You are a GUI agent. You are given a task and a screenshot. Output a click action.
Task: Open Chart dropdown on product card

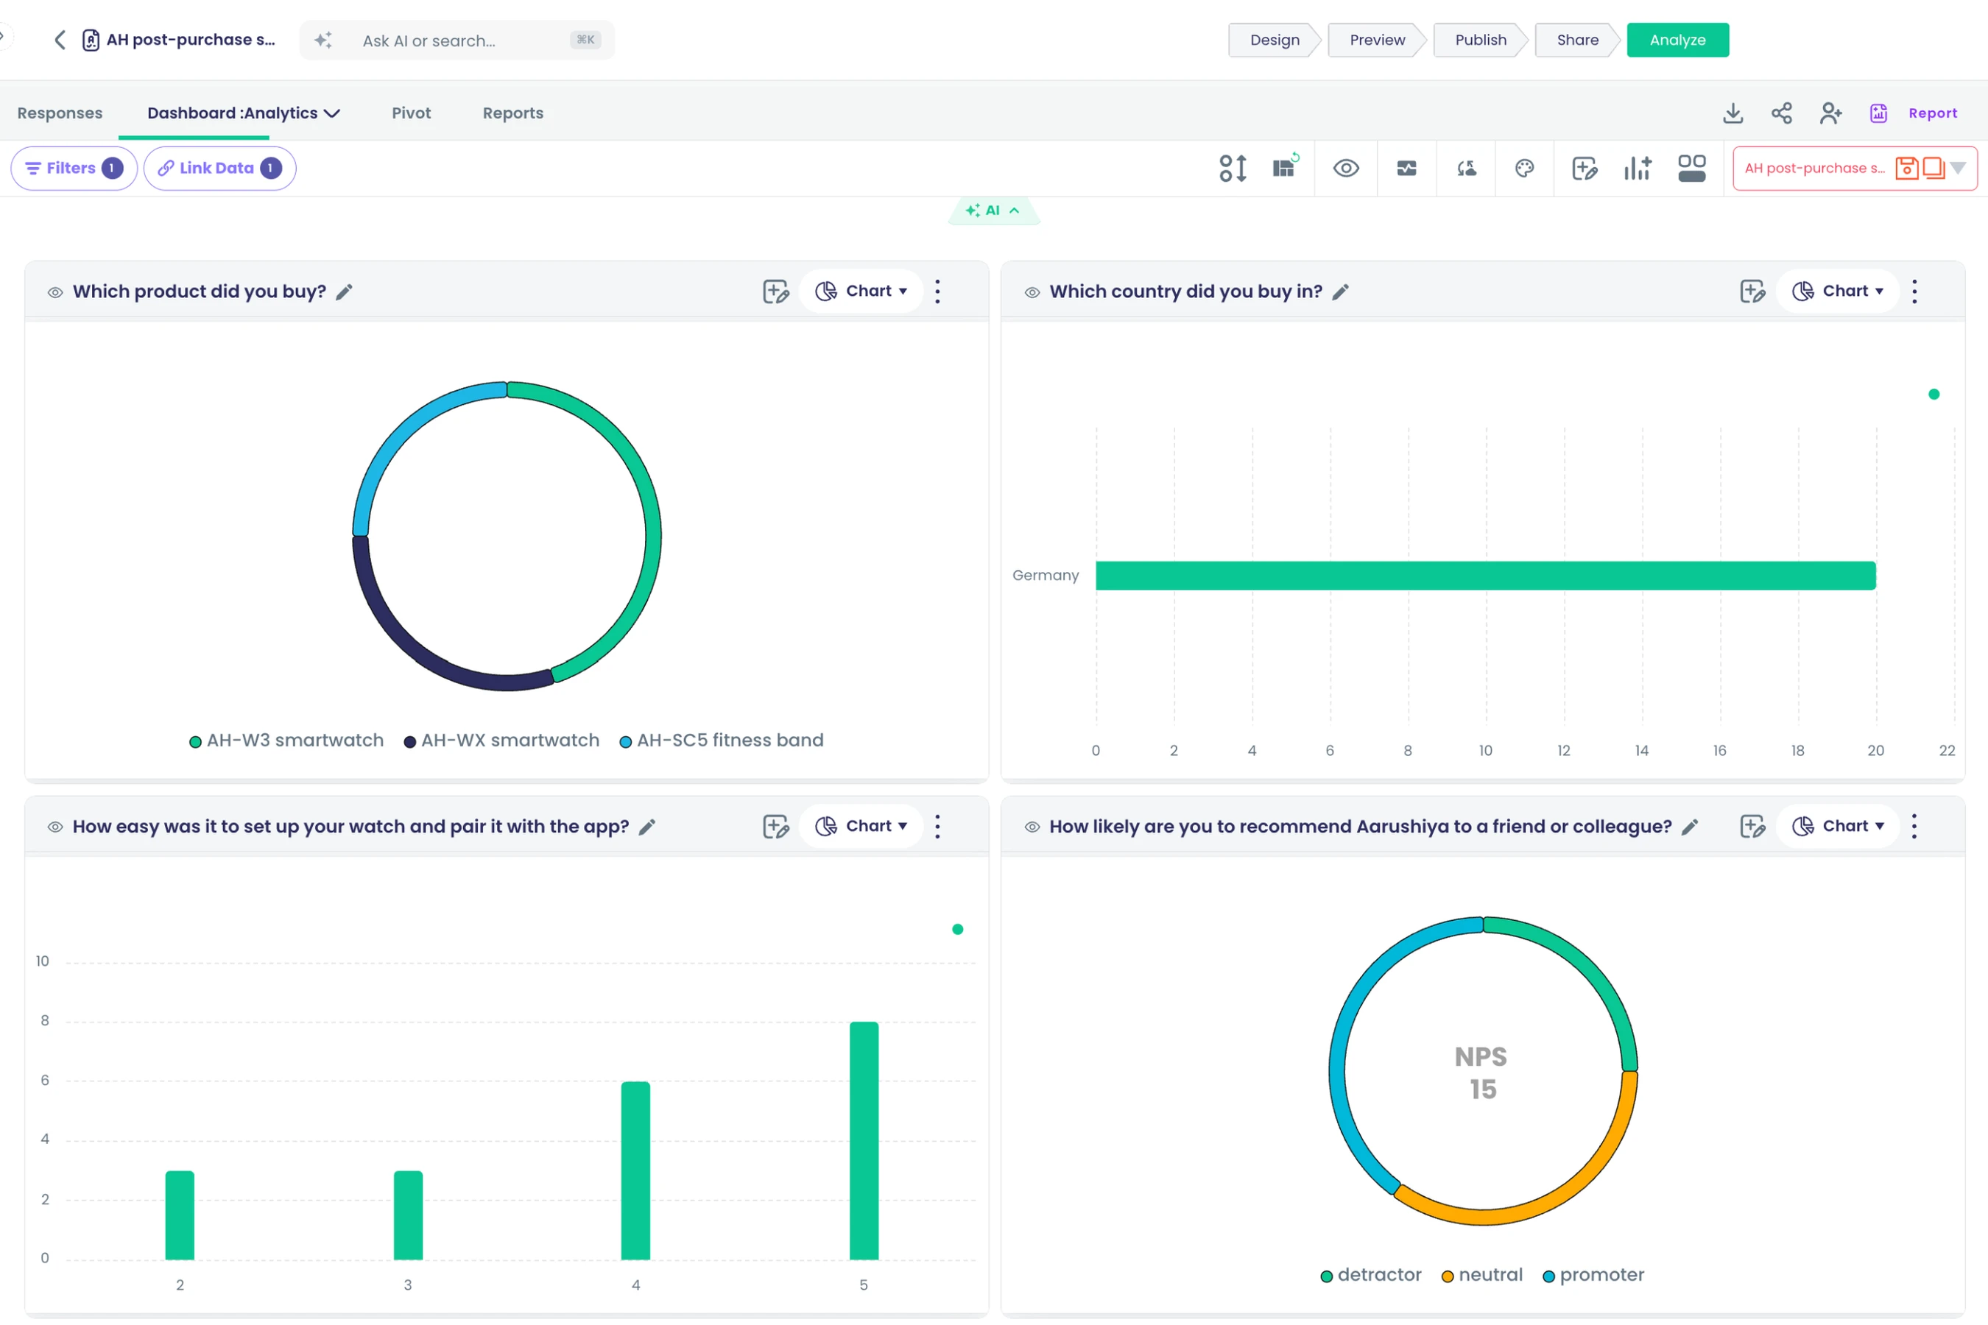click(861, 291)
